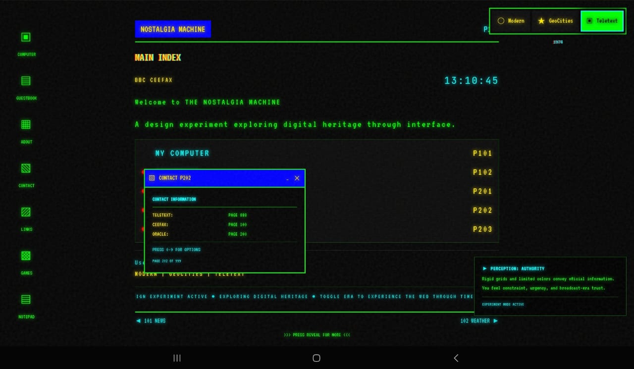Tap the Android recent apps button
Screen dimensions: 634x369
click(177, 358)
